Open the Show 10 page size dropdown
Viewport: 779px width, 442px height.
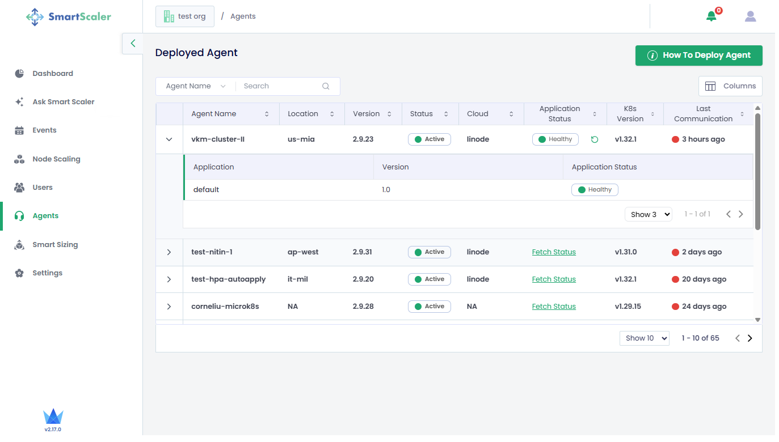pyautogui.click(x=644, y=338)
